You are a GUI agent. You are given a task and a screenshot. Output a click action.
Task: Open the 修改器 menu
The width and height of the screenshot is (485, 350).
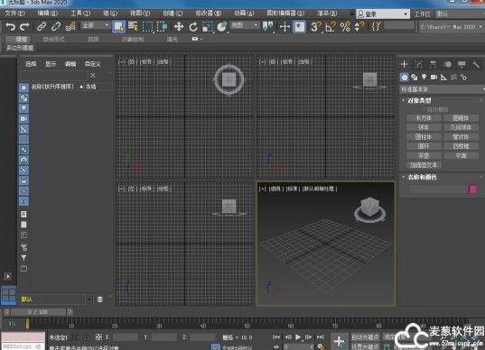click(x=208, y=14)
